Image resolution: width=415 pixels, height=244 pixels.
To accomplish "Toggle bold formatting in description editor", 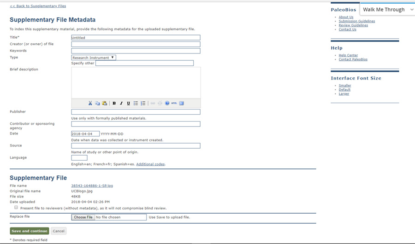I will 114,103.
